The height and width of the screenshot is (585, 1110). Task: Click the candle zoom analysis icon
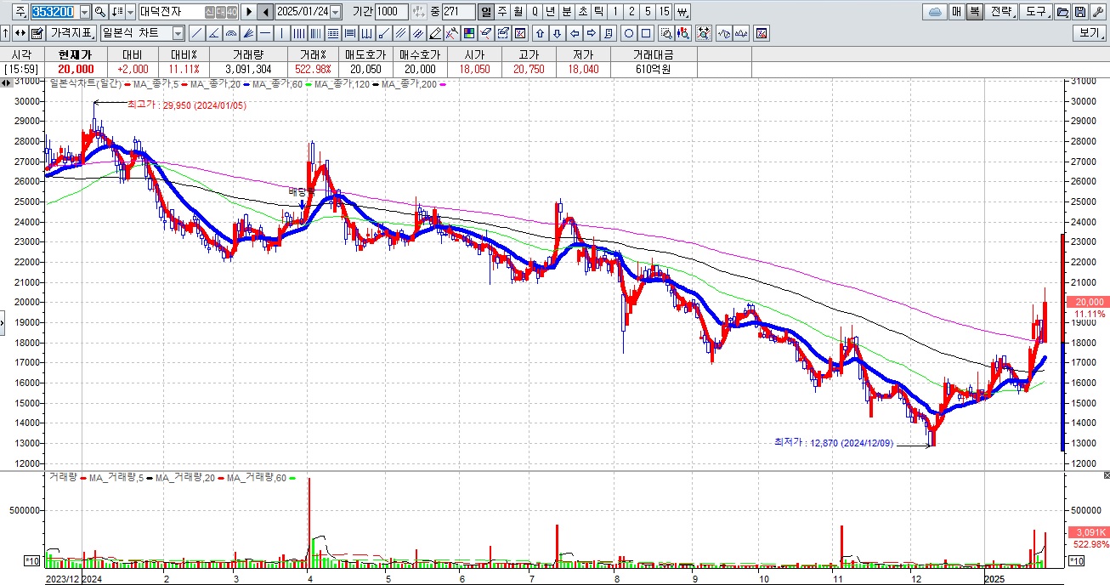(x=683, y=33)
